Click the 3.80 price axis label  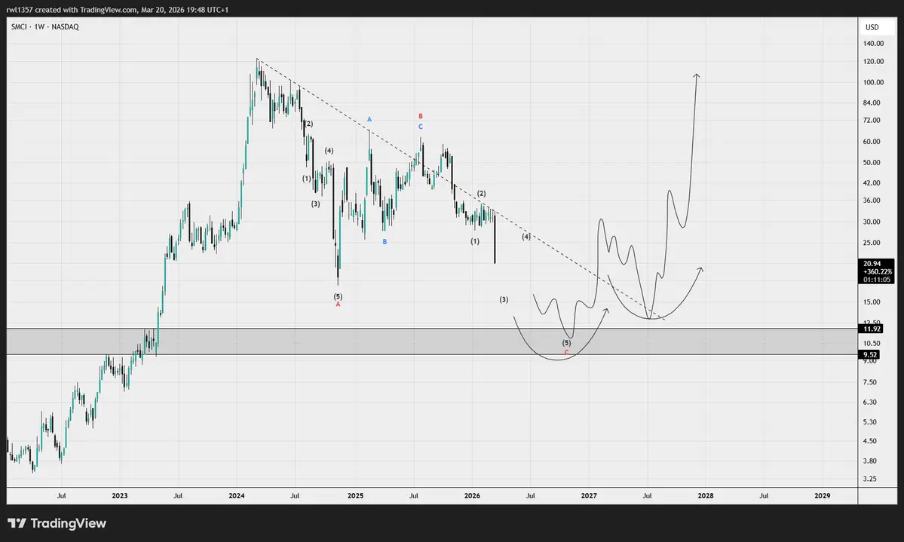869,461
